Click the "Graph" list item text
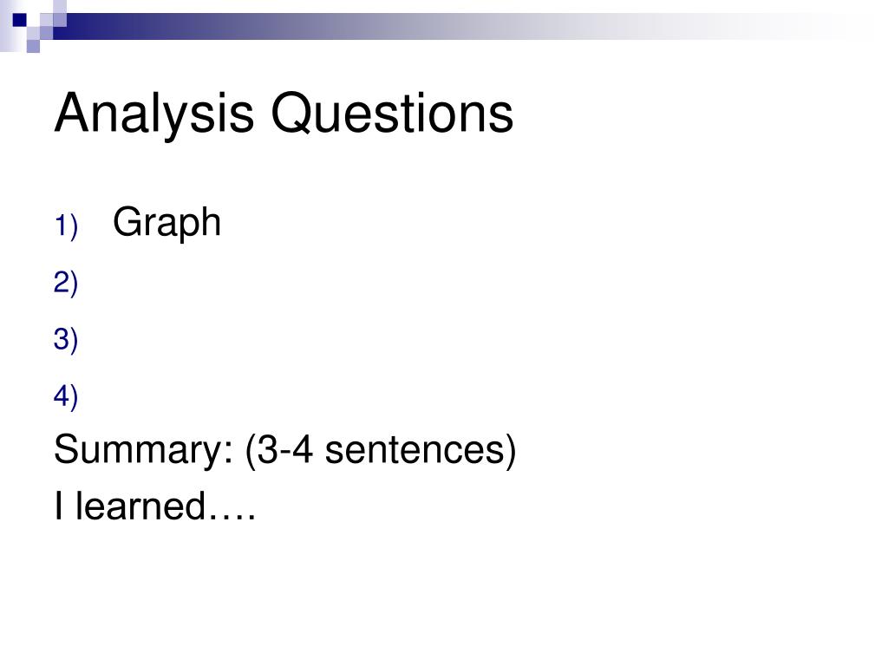888x666 pixels. [166, 223]
